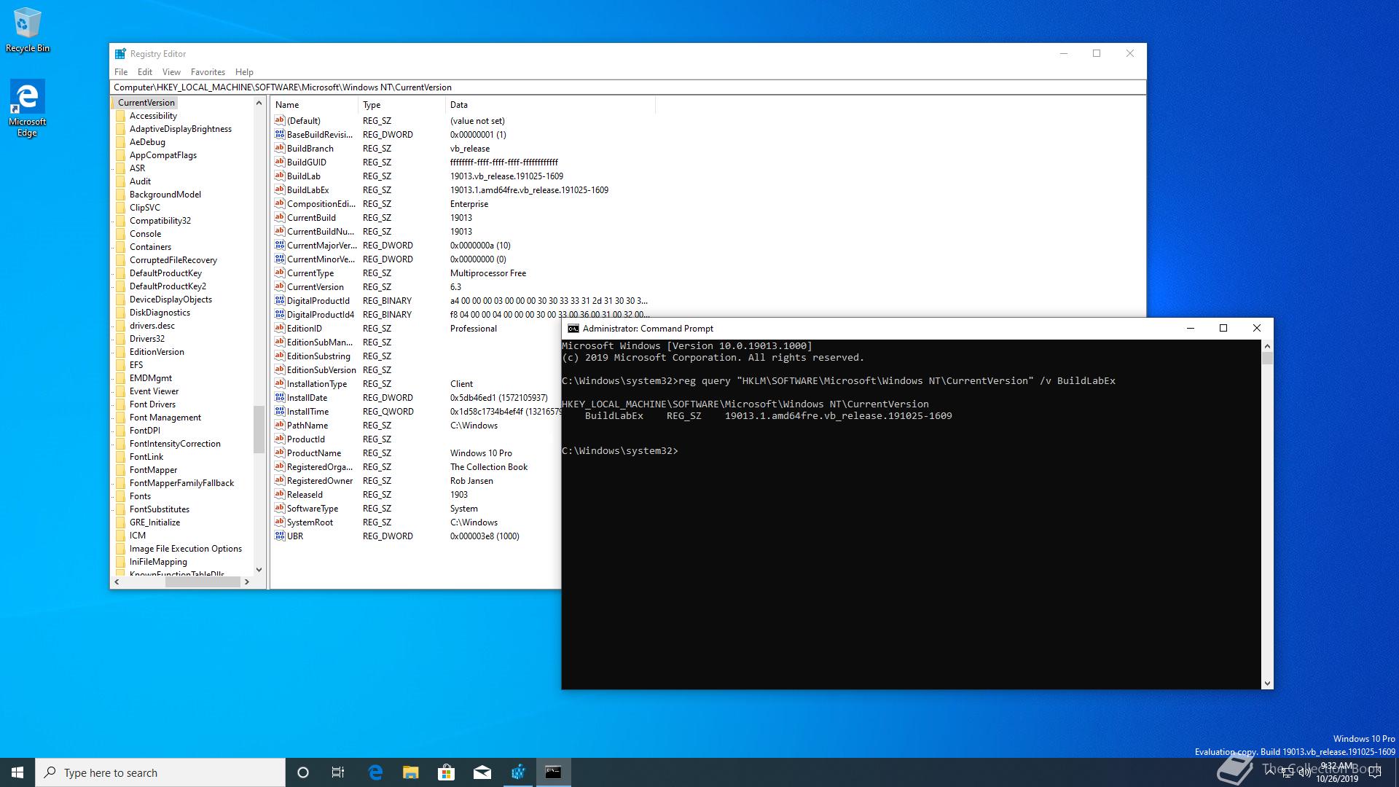Screen dimensions: 1399x787
Task: Click the tree pane horizontal scroll right arrow
Action: [247, 582]
